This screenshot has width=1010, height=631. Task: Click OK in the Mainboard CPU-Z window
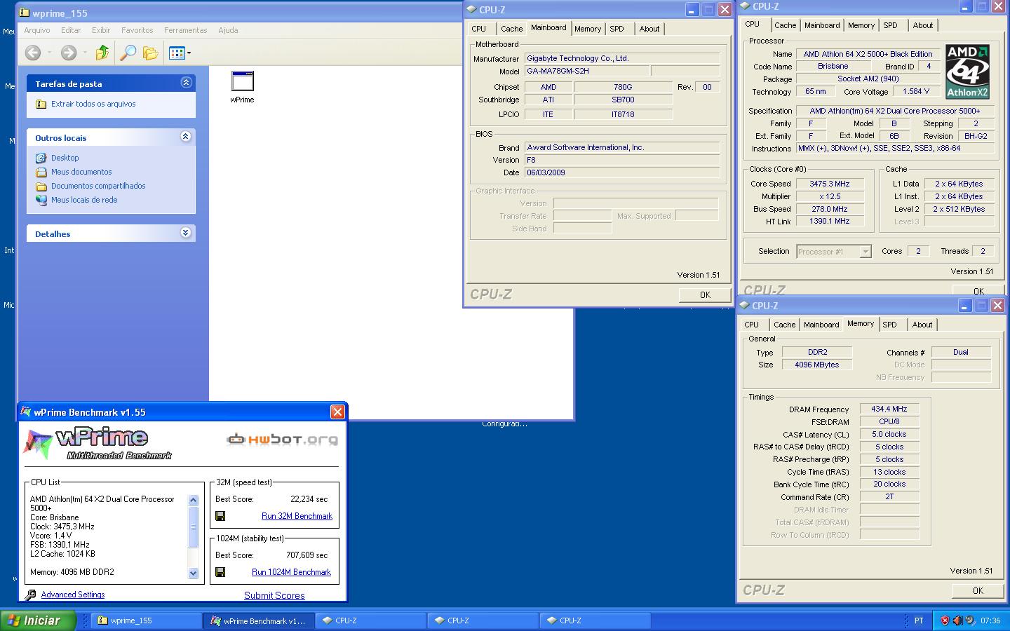coord(705,294)
